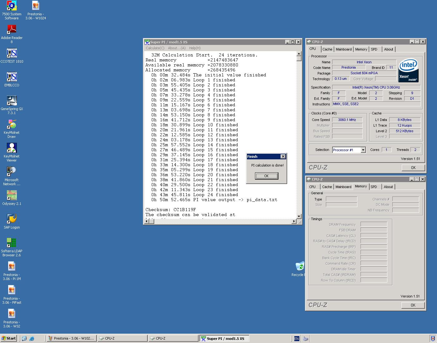Switch to About tab in upper CPU-Z
This screenshot has height=343, width=437.
pos(389,49)
